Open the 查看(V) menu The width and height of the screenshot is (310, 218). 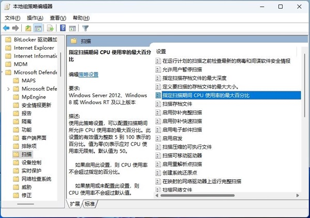click(x=58, y=18)
